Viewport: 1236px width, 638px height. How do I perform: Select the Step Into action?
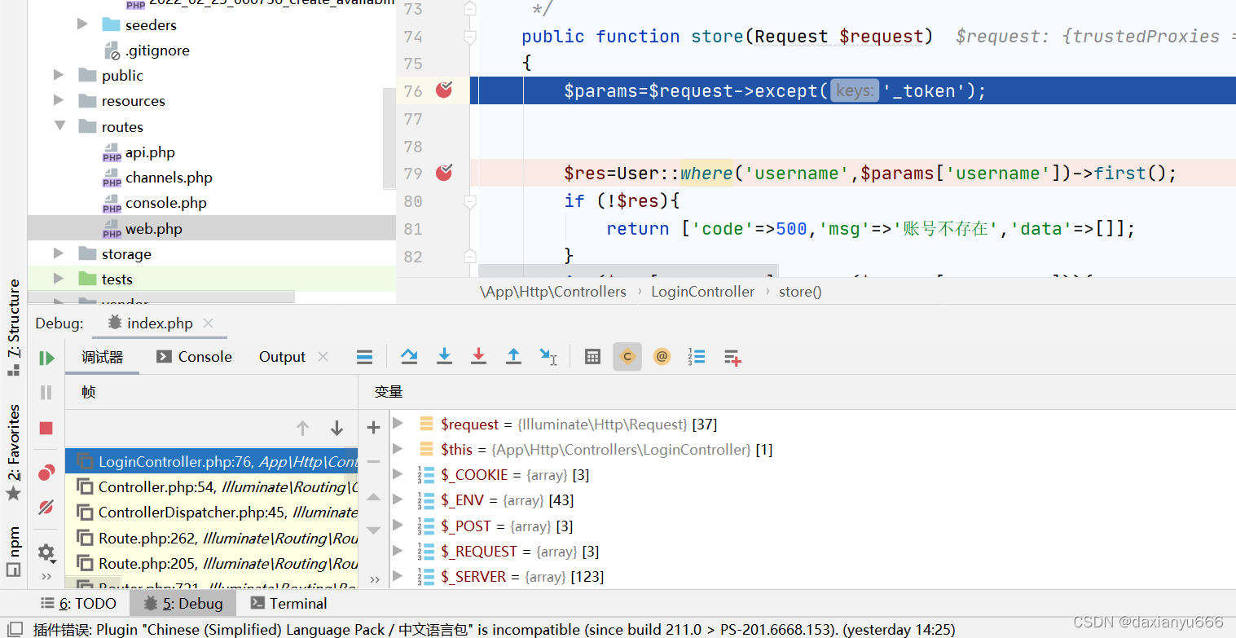(444, 356)
